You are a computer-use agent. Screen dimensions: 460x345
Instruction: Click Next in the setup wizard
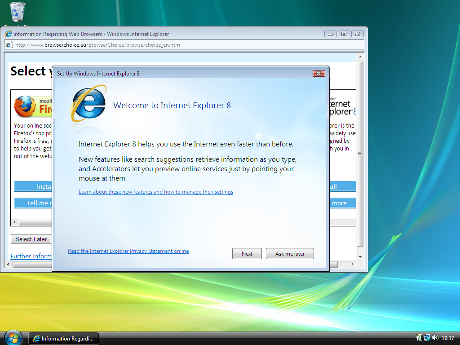pos(247,253)
